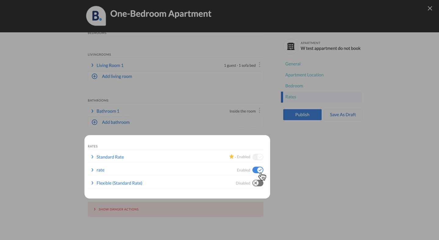
Task: Go to Apartment Location section
Action: tap(305, 75)
